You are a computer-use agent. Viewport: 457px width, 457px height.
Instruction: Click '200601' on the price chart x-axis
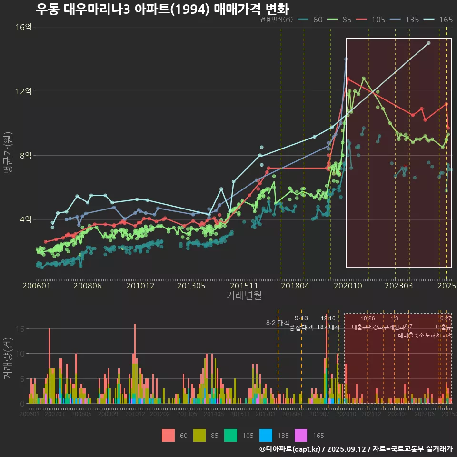pos(36,286)
